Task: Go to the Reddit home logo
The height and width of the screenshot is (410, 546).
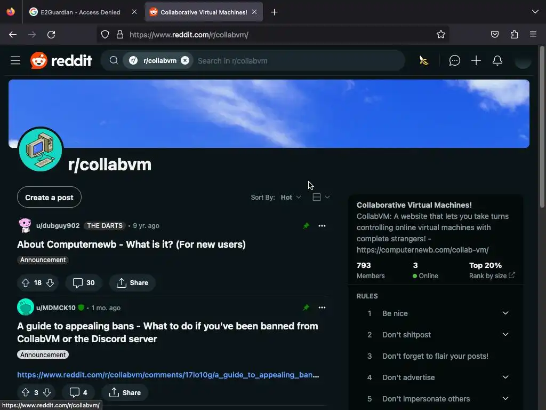Action: point(61,61)
